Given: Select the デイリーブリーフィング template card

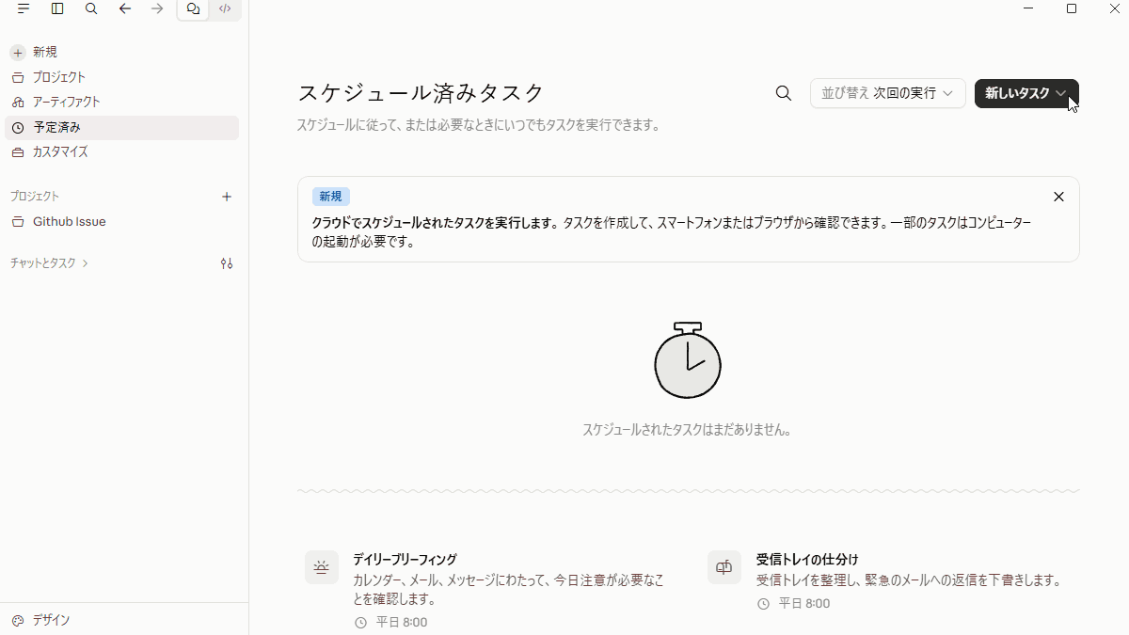Looking at the screenshot, I should (487, 590).
